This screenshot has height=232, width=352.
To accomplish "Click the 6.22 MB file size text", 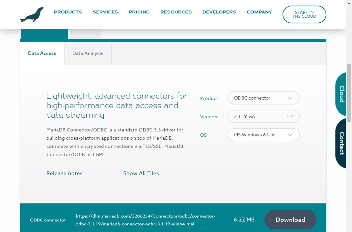I will (244, 220).
